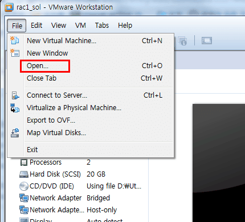245x222 pixels.
Task: Open the Help menu
Action: pos(125,26)
